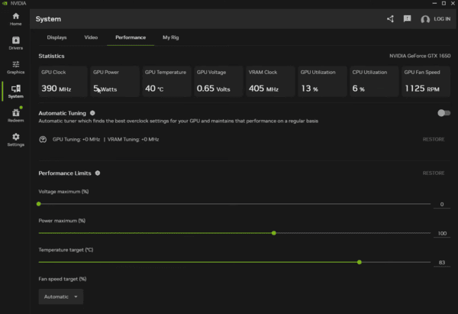This screenshot has height=314, width=458.
Task: Click the Power maximum slider handle
Action: (x=273, y=233)
